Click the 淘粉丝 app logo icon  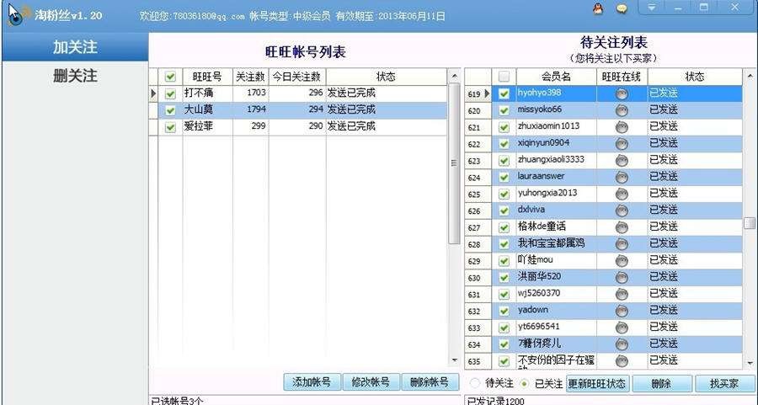(x=17, y=15)
